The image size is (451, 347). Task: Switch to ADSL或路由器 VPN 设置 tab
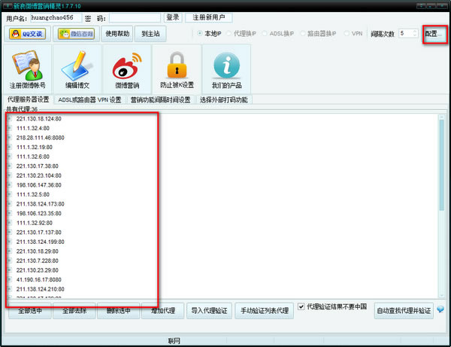coord(89,100)
